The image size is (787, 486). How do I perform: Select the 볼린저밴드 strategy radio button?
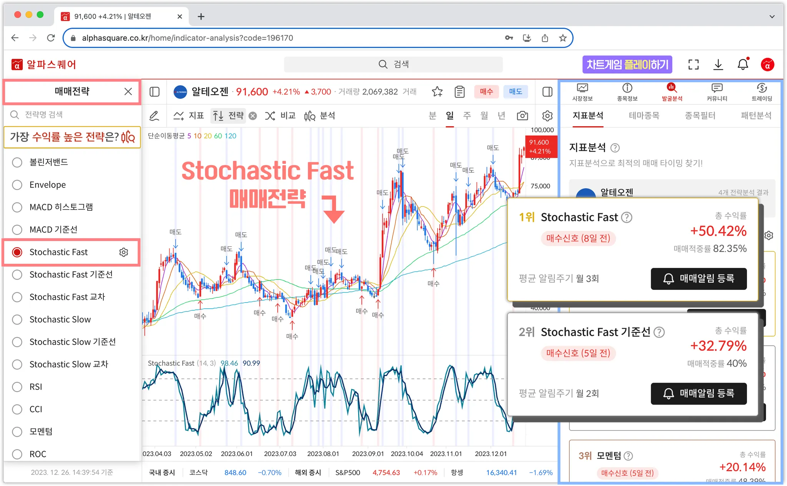17,162
